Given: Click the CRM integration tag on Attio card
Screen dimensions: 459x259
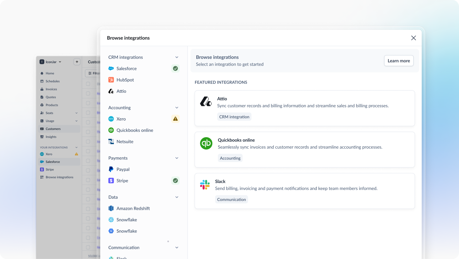Looking at the screenshot, I should pyautogui.click(x=234, y=117).
